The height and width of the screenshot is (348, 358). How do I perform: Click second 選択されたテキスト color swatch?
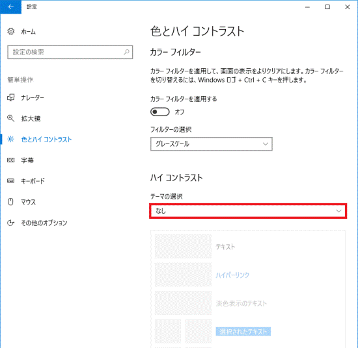point(198,331)
